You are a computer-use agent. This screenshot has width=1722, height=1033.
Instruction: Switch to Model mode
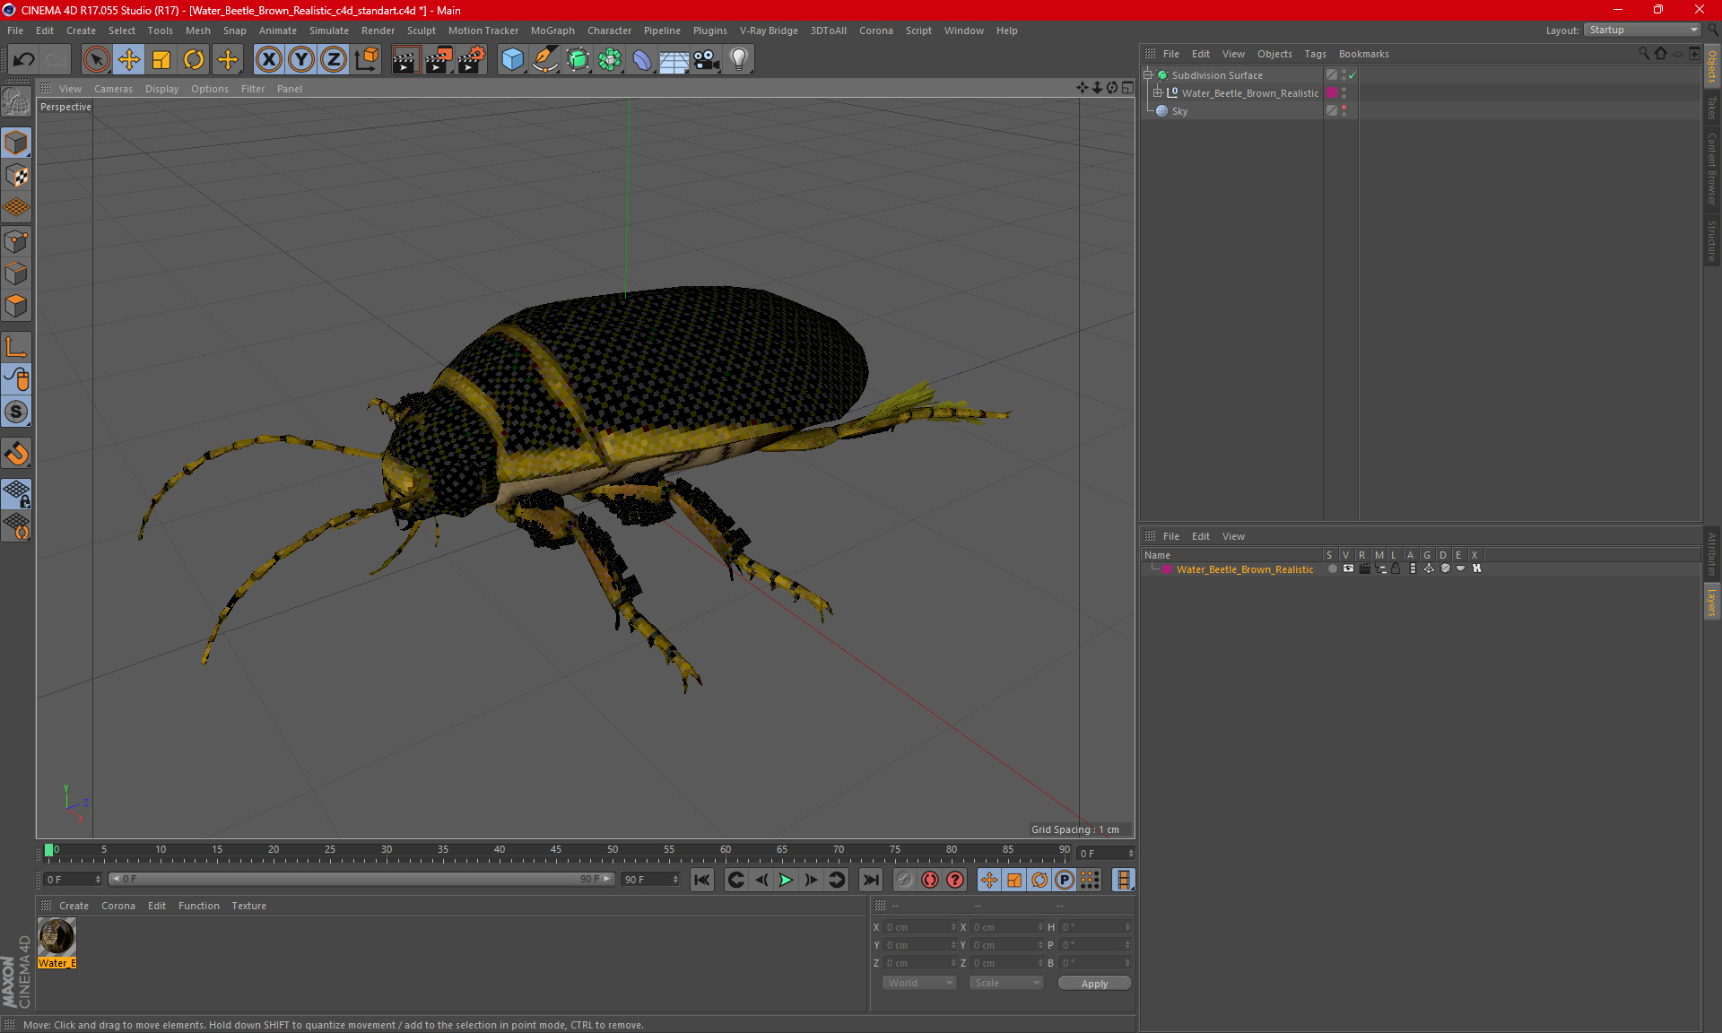(16, 143)
